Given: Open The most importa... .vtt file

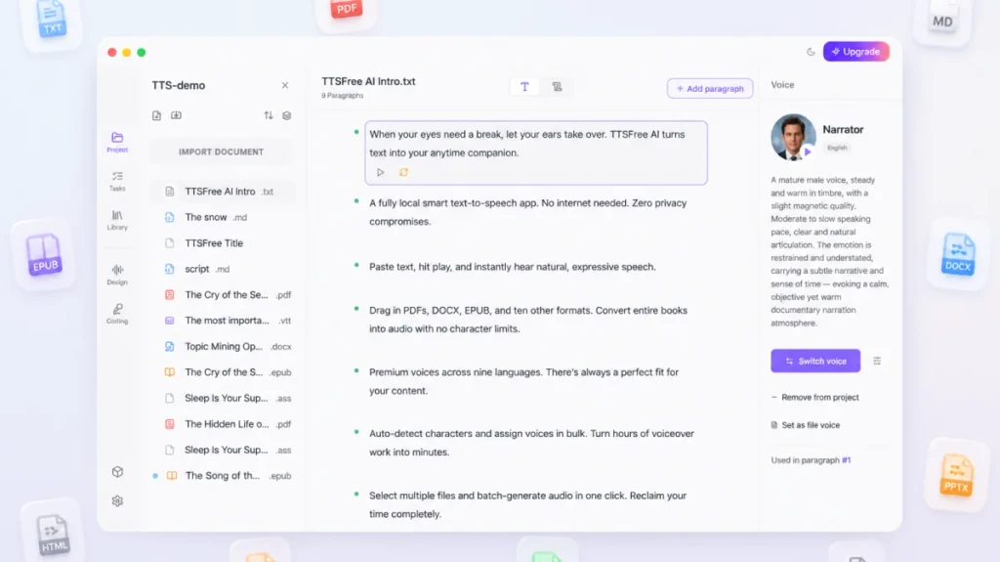Looking at the screenshot, I should [223, 321].
